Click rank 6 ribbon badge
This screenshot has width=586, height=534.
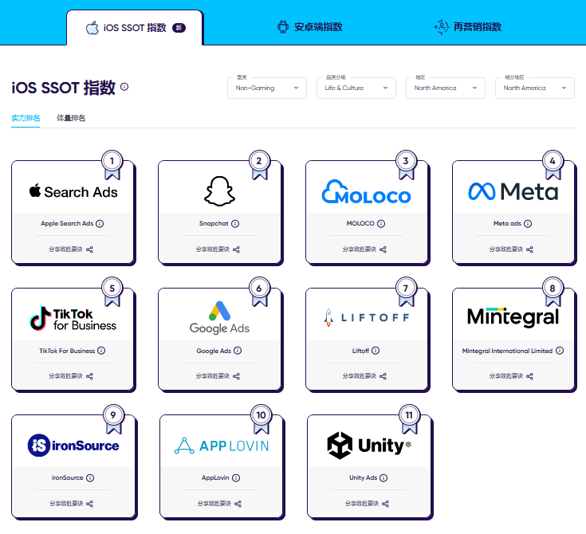[259, 293]
